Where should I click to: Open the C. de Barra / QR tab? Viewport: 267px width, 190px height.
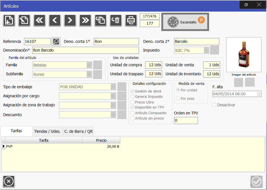coord(78,131)
